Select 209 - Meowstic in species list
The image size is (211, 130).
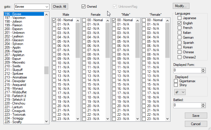coord(24,62)
